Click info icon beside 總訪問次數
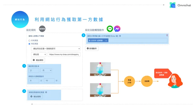This screenshot has height=109, width=195. (x=38, y=66)
